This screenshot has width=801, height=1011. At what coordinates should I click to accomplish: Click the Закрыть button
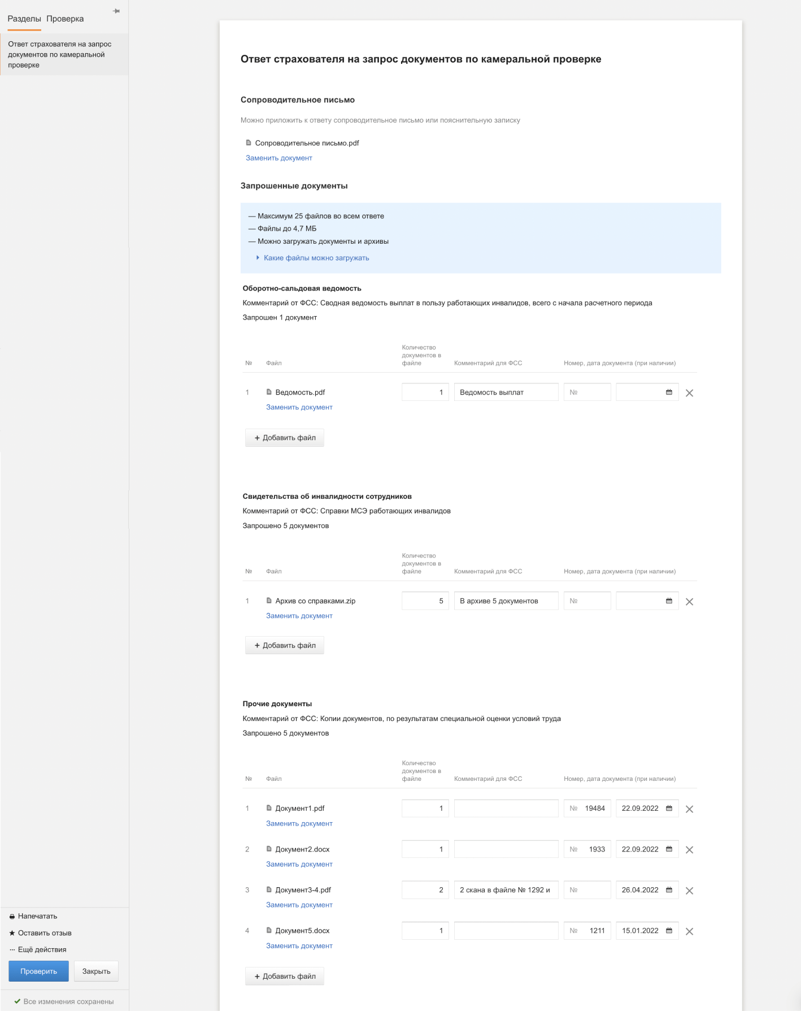click(96, 971)
